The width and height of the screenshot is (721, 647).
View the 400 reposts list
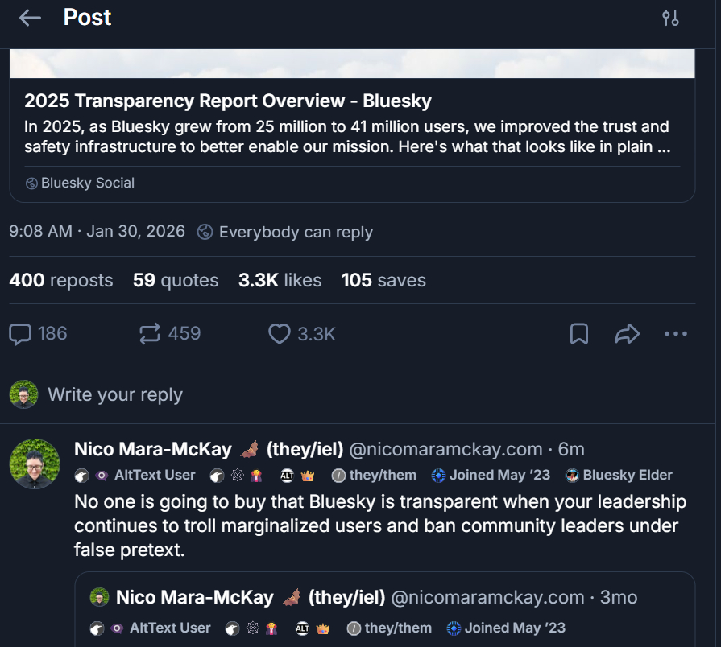pos(61,280)
